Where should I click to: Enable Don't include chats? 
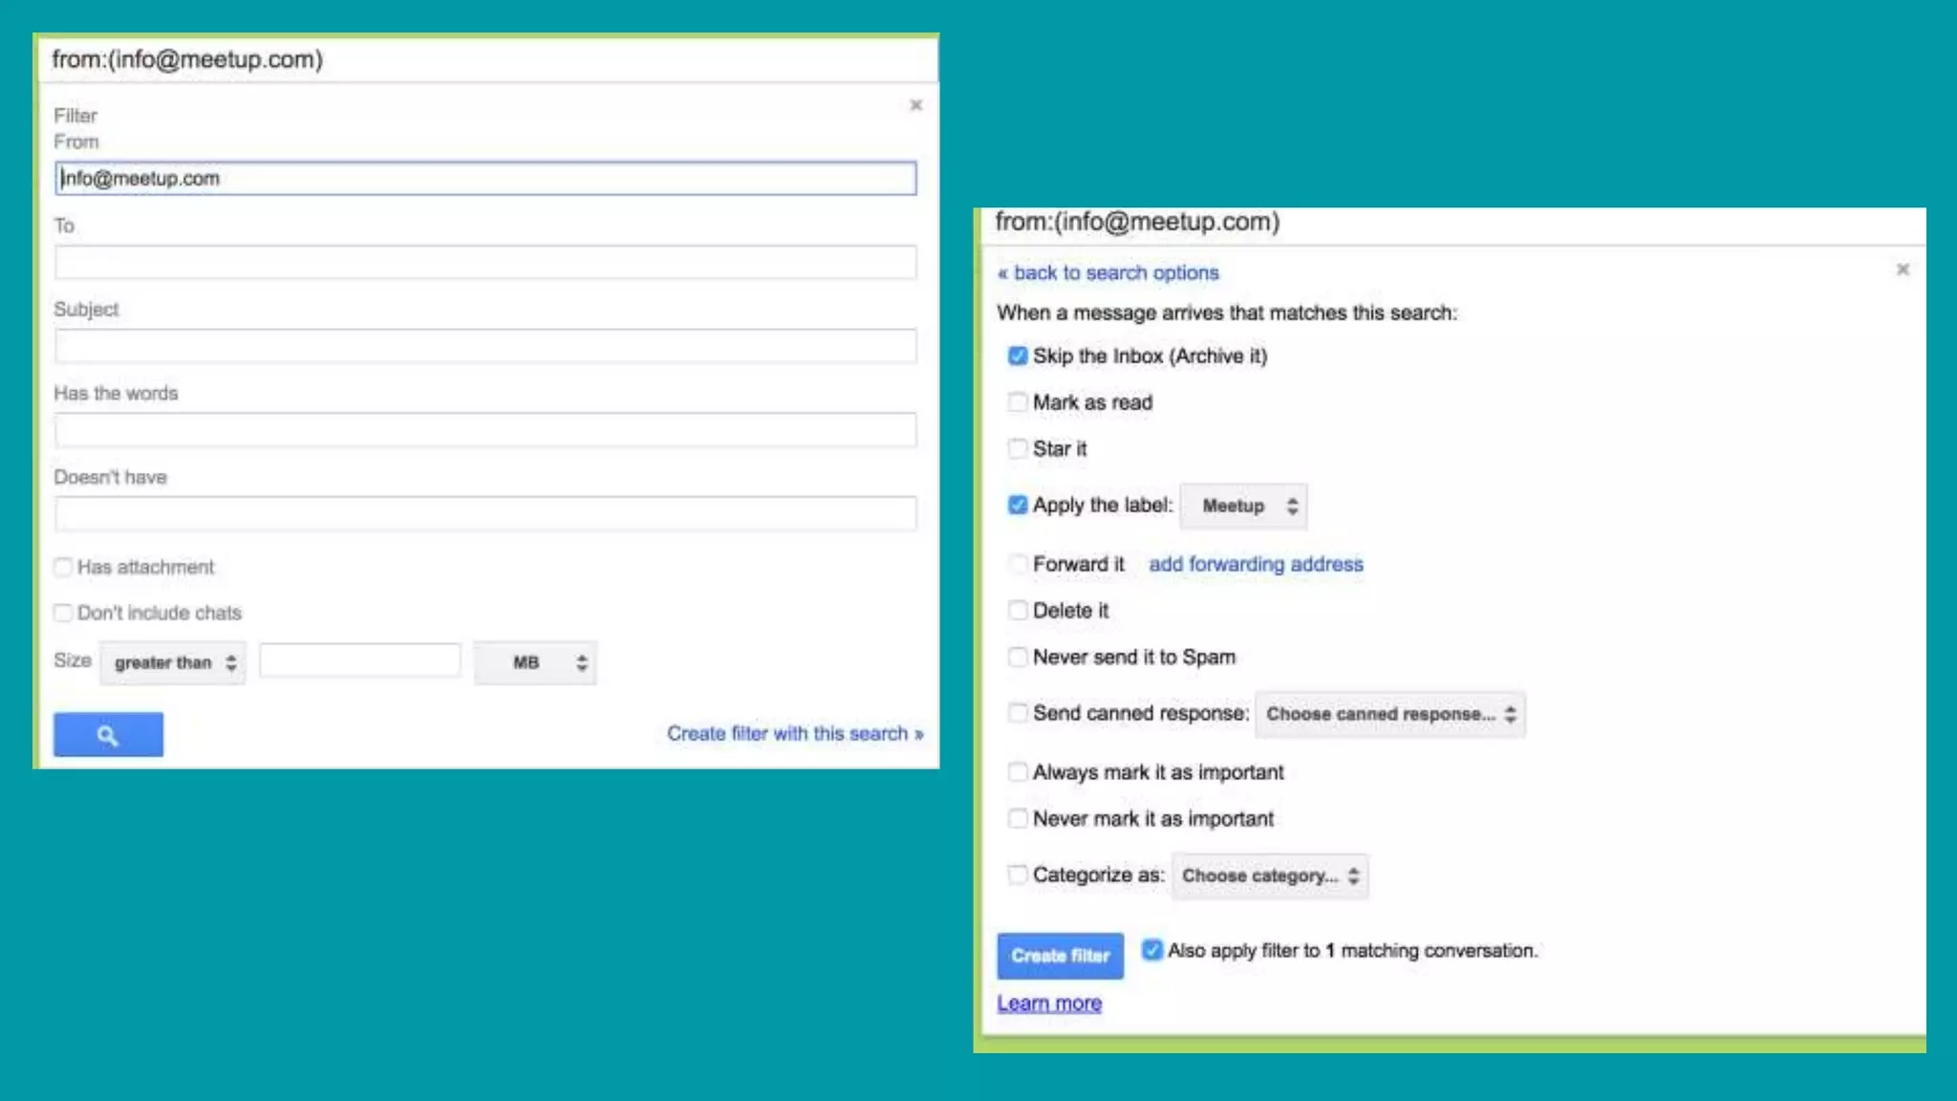(63, 613)
